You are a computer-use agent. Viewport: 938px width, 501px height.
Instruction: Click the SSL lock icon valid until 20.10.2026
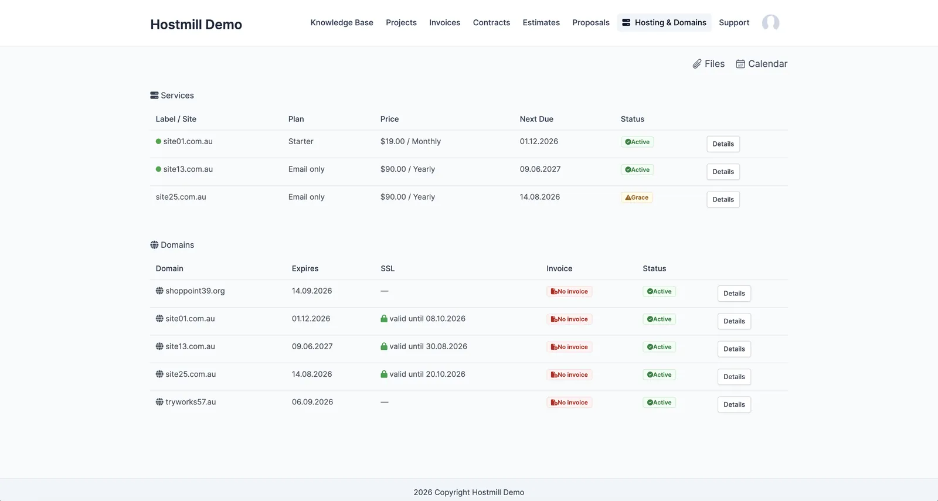tap(384, 374)
